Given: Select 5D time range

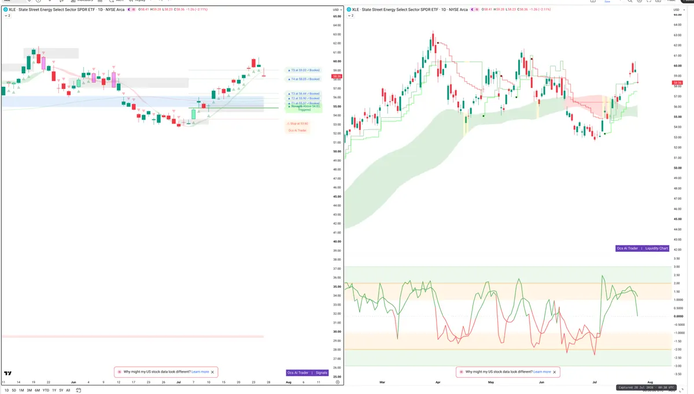Looking at the screenshot, I should [14, 391].
